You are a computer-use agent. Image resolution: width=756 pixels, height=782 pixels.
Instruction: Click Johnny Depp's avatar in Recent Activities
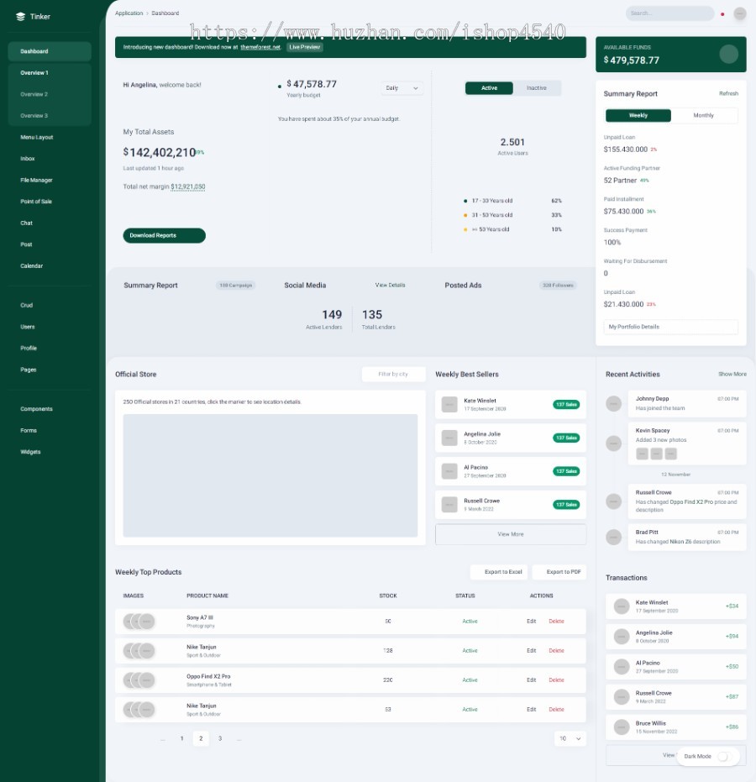click(x=613, y=403)
